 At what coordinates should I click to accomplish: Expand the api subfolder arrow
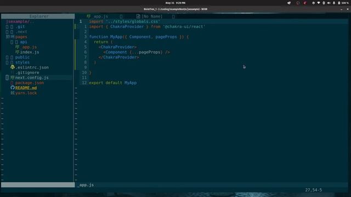pos(12,42)
